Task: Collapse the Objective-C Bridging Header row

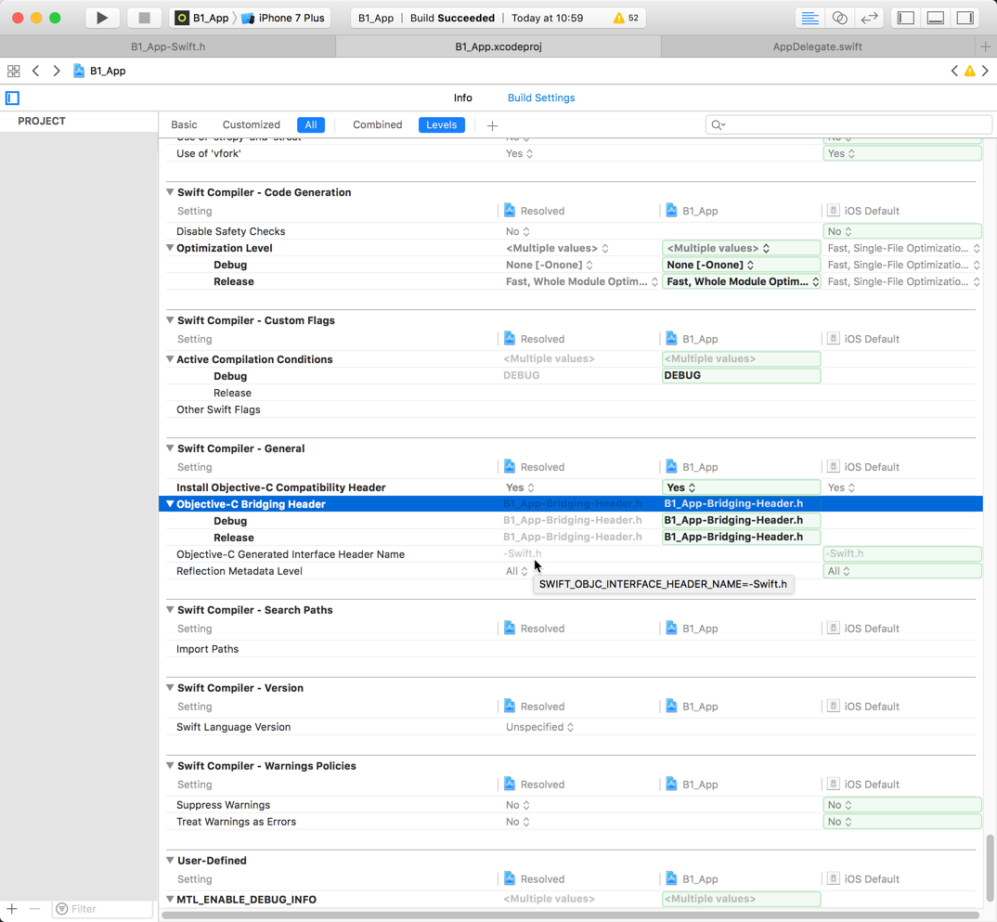Action: coord(170,503)
